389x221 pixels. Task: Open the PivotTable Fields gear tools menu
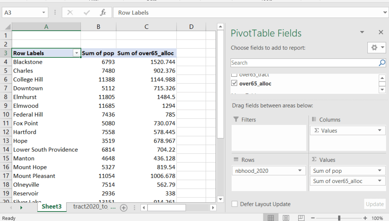(x=376, y=47)
